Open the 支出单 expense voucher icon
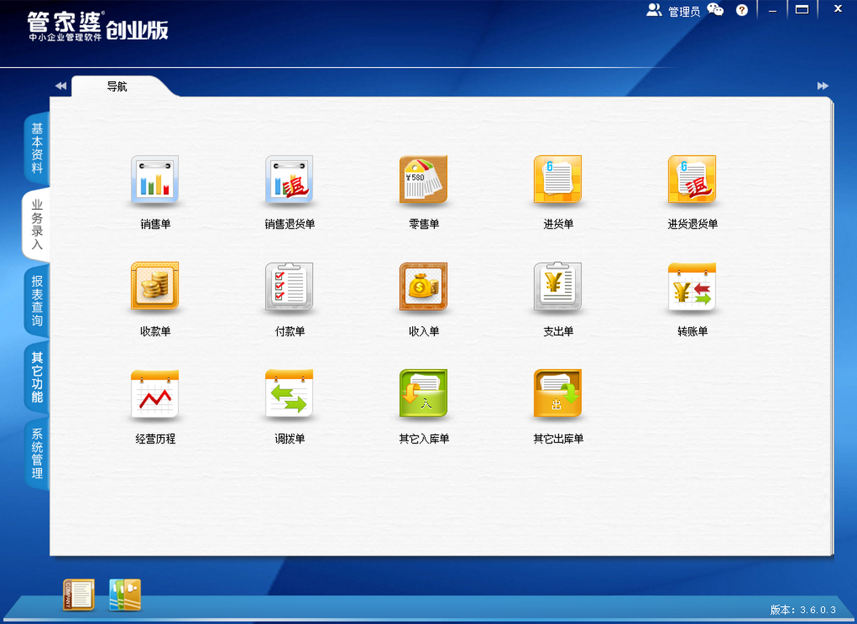857x624 pixels. click(558, 287)
